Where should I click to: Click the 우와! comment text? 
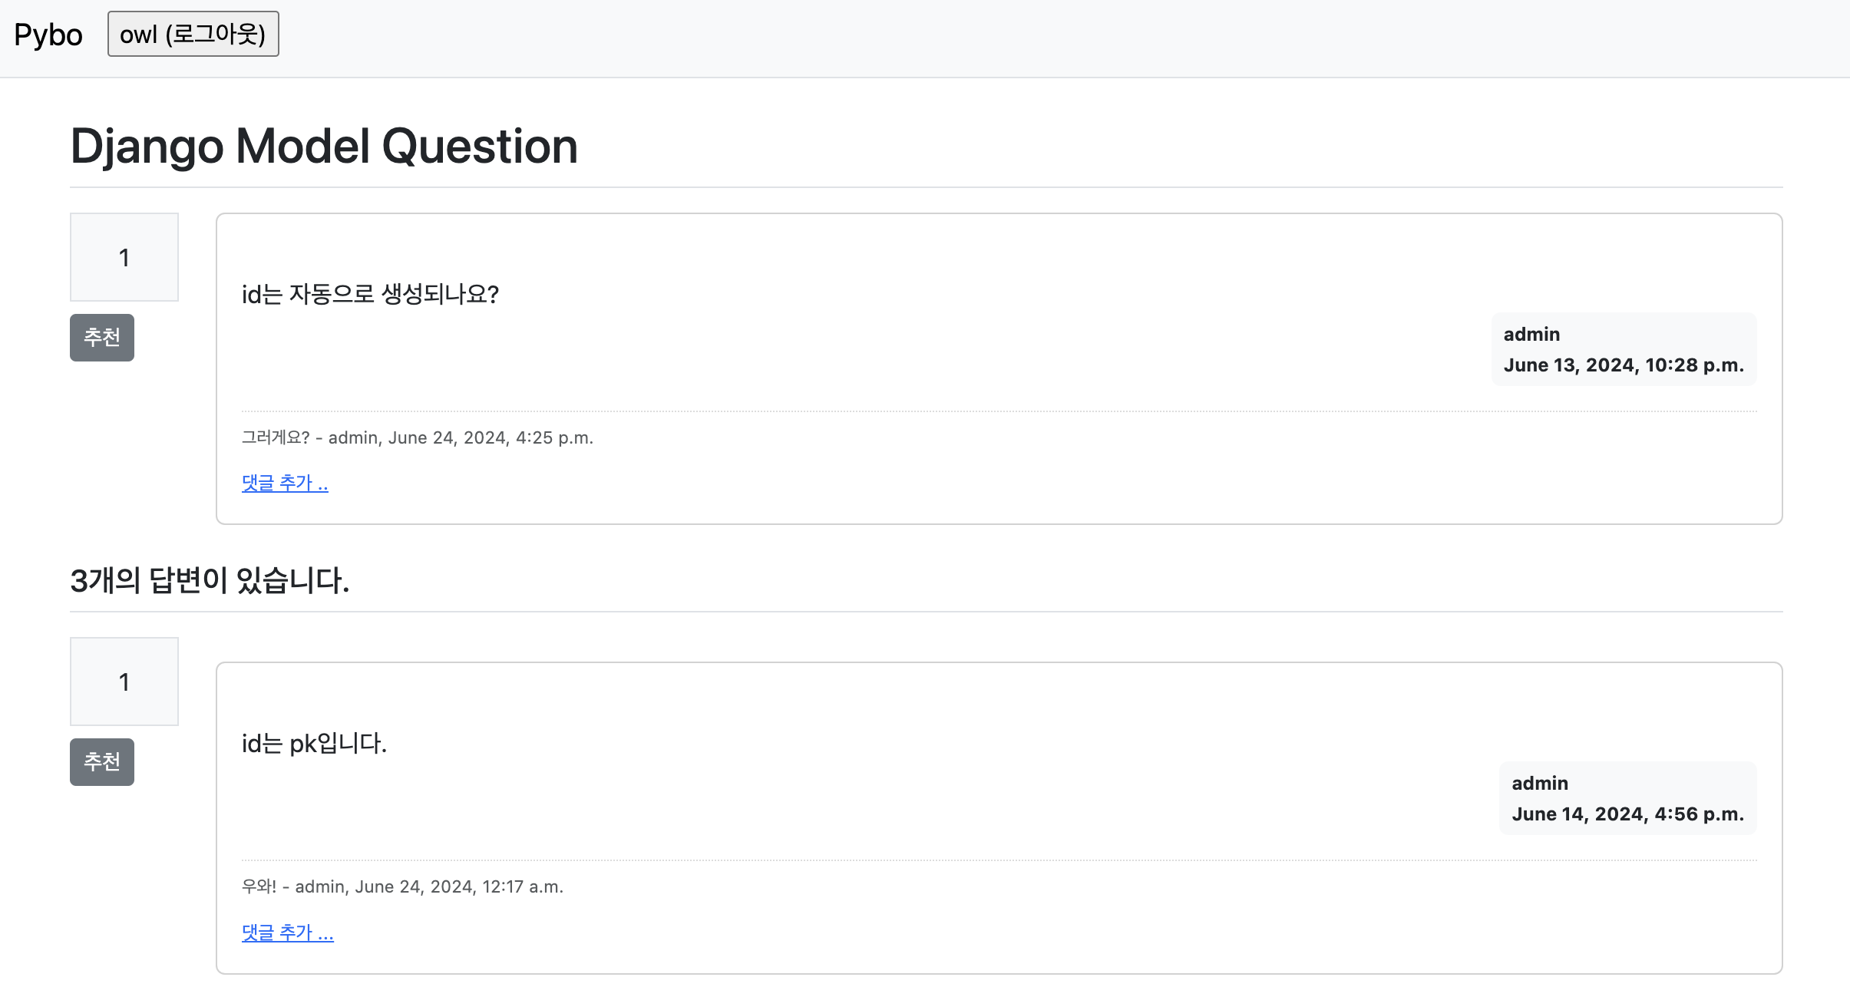pyautogui.click(x=259, y=887)
